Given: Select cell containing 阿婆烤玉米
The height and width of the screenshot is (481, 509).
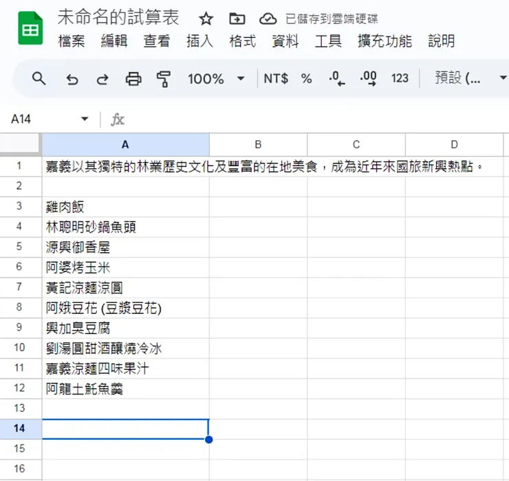Looking at the screenshot, I should 126,267.
